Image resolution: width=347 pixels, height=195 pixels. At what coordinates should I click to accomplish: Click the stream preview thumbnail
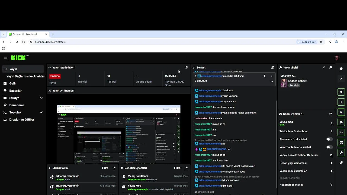pyautogui.click(x=119, y=129)
